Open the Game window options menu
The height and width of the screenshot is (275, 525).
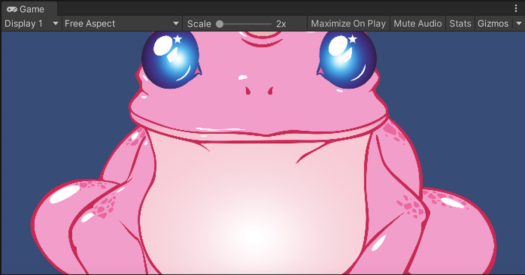(516, 8)
